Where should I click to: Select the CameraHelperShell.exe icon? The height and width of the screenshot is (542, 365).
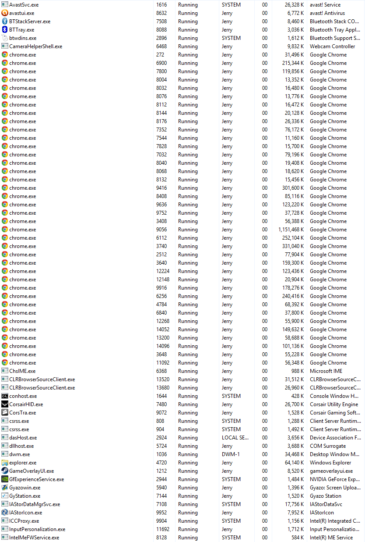5,46
